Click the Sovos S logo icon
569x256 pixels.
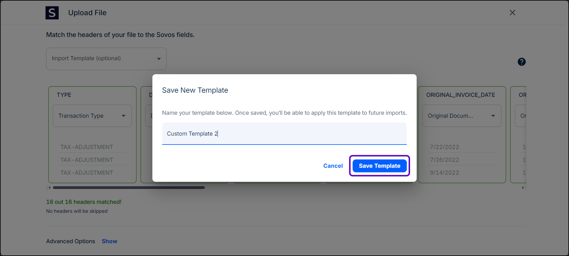click(x=52, y=13)
